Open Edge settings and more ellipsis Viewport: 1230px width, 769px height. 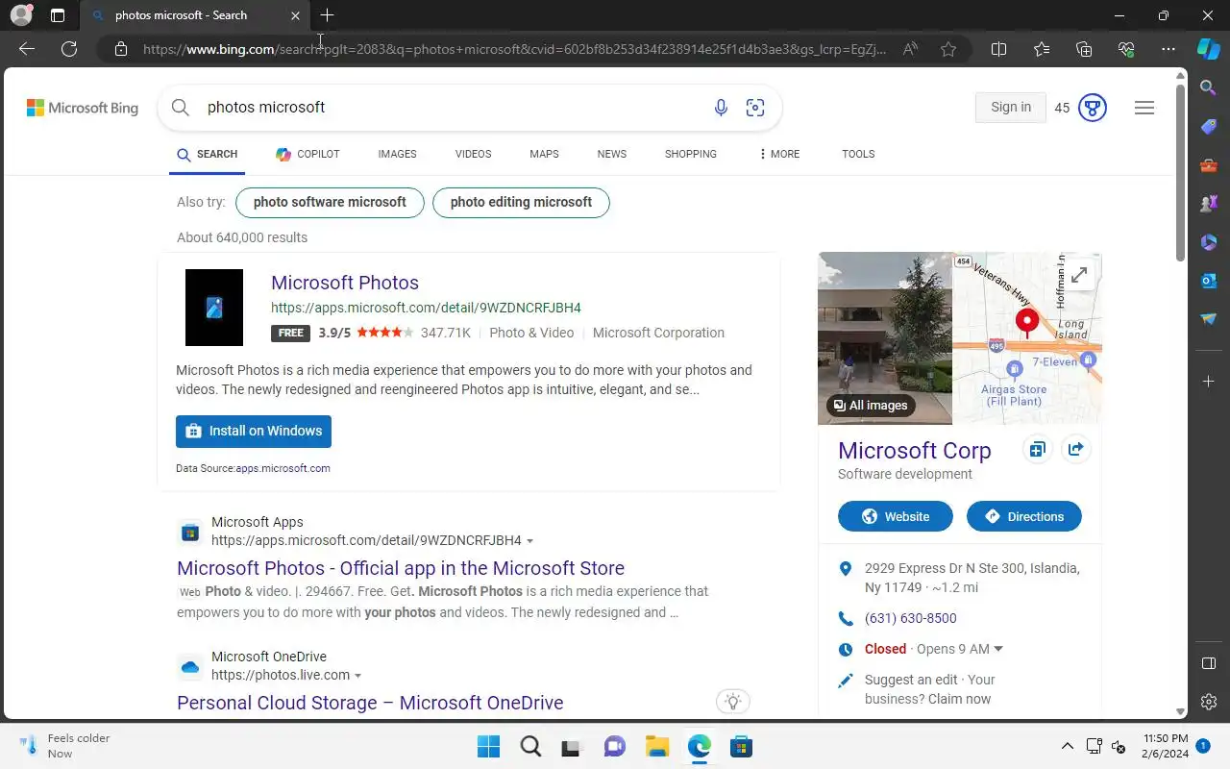point(1168,49)
